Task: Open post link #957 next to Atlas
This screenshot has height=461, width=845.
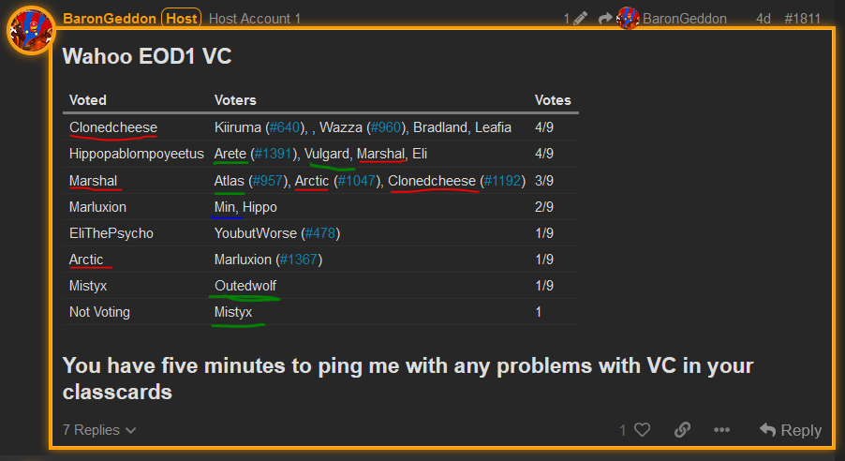Action: (267, 181)
